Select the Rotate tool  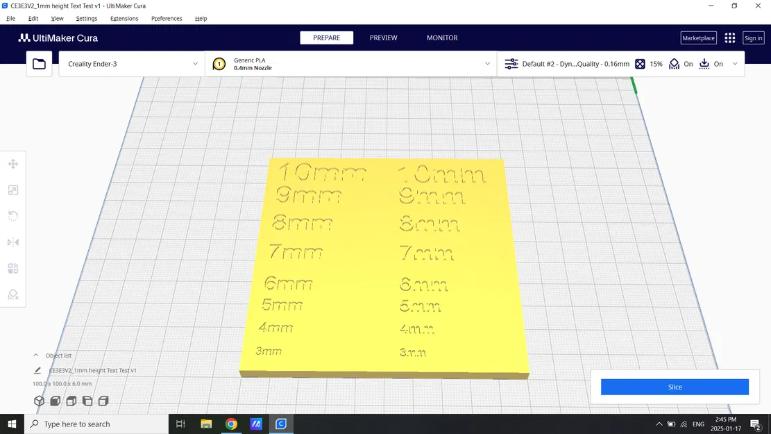click(x=12, y=216)
